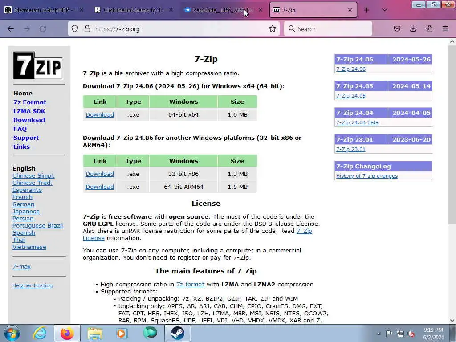Switch language to Vietnamese
Image resolution: width=456 pixels, height=342 pixels.
pos(29,247)
